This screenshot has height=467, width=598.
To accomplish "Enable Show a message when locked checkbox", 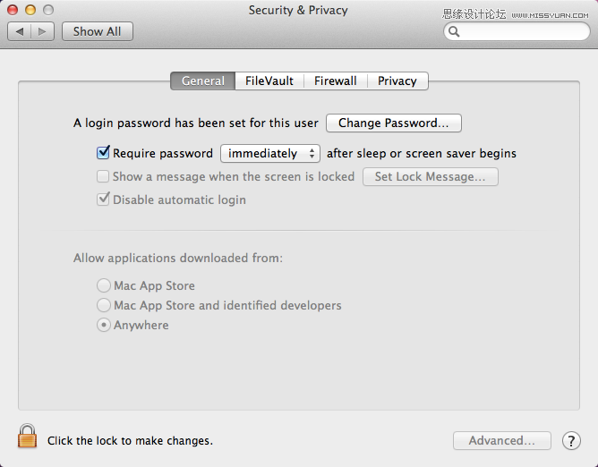I will pyautogui.click(x=103, y=176).
